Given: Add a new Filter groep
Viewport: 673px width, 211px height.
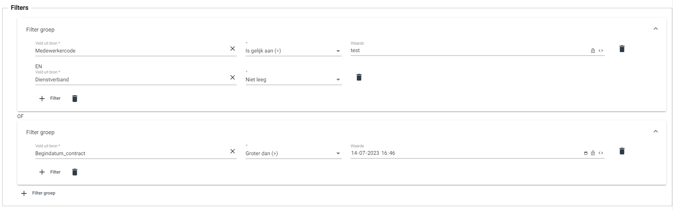Looking at the screenshot, I should click(x=39, y=193).
